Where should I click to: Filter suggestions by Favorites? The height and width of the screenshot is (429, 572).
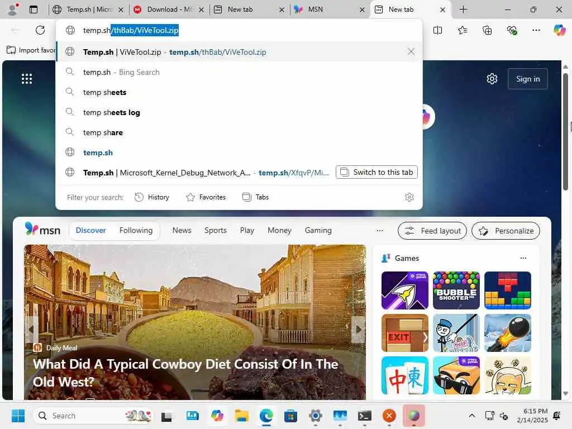point(206,197)
